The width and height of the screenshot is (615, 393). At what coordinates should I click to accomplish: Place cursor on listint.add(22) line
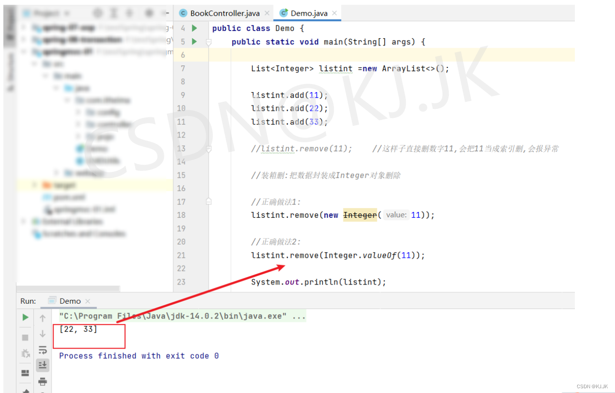[x=289, y=108]
